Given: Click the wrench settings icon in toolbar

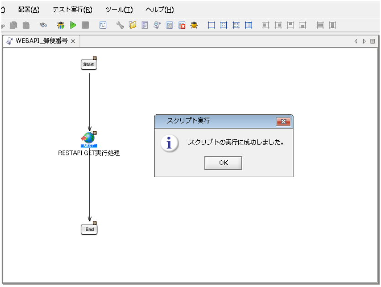Looking at the screenshot, I should pos(120,26).
